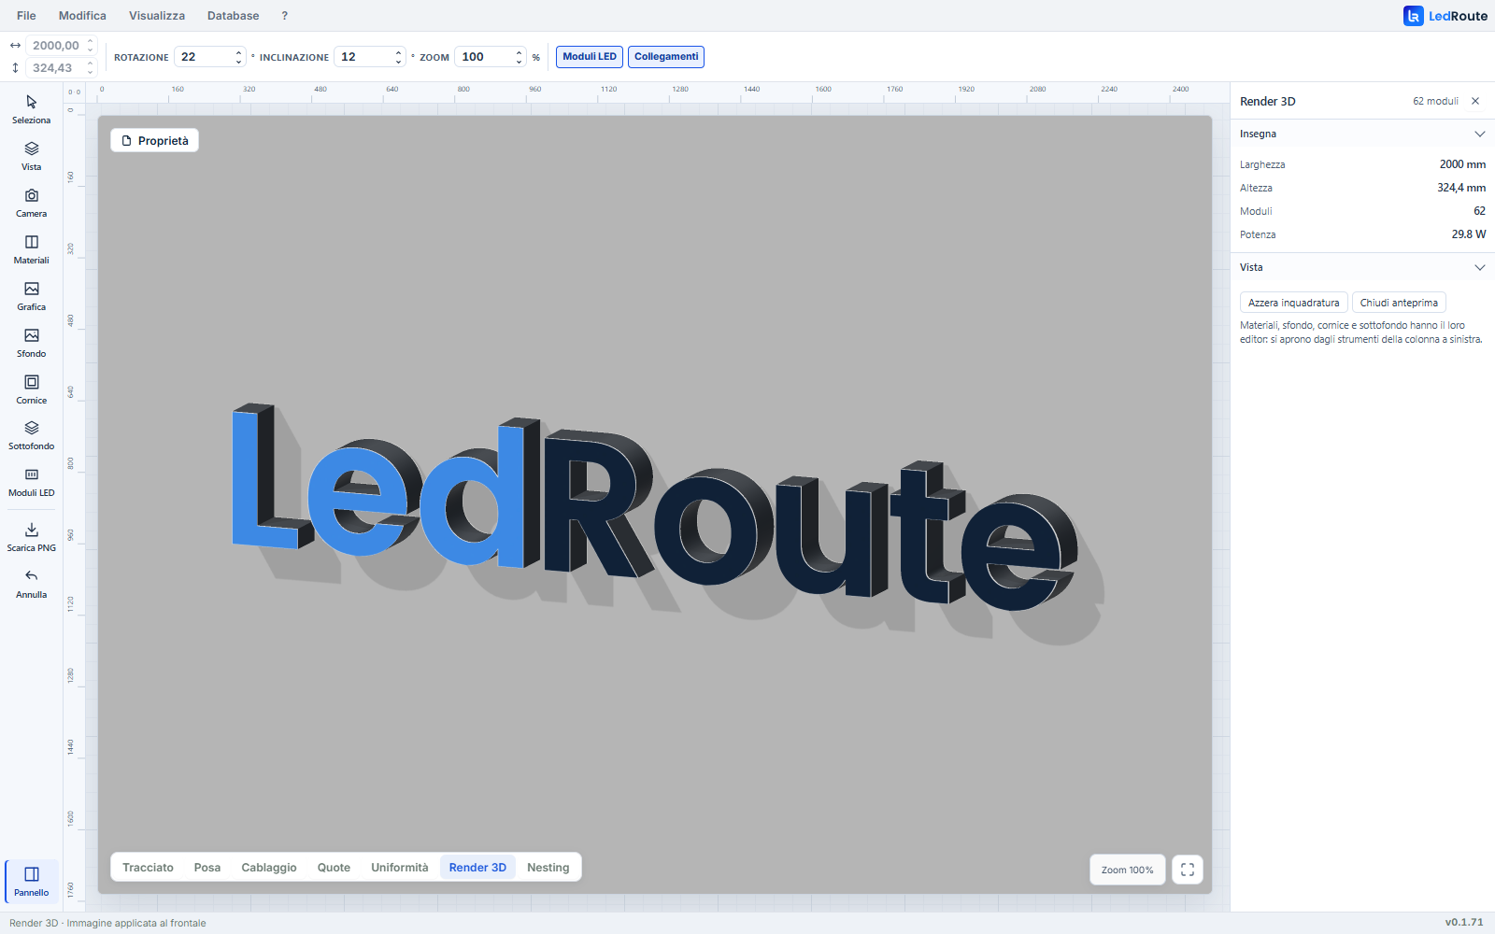Toggle Moduli LED toolbar button
This screenshot has width=1495, height=934.
pos(590,57)
